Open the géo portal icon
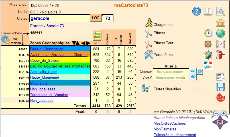This screenshot has width=230, height=137. (208, 65)
